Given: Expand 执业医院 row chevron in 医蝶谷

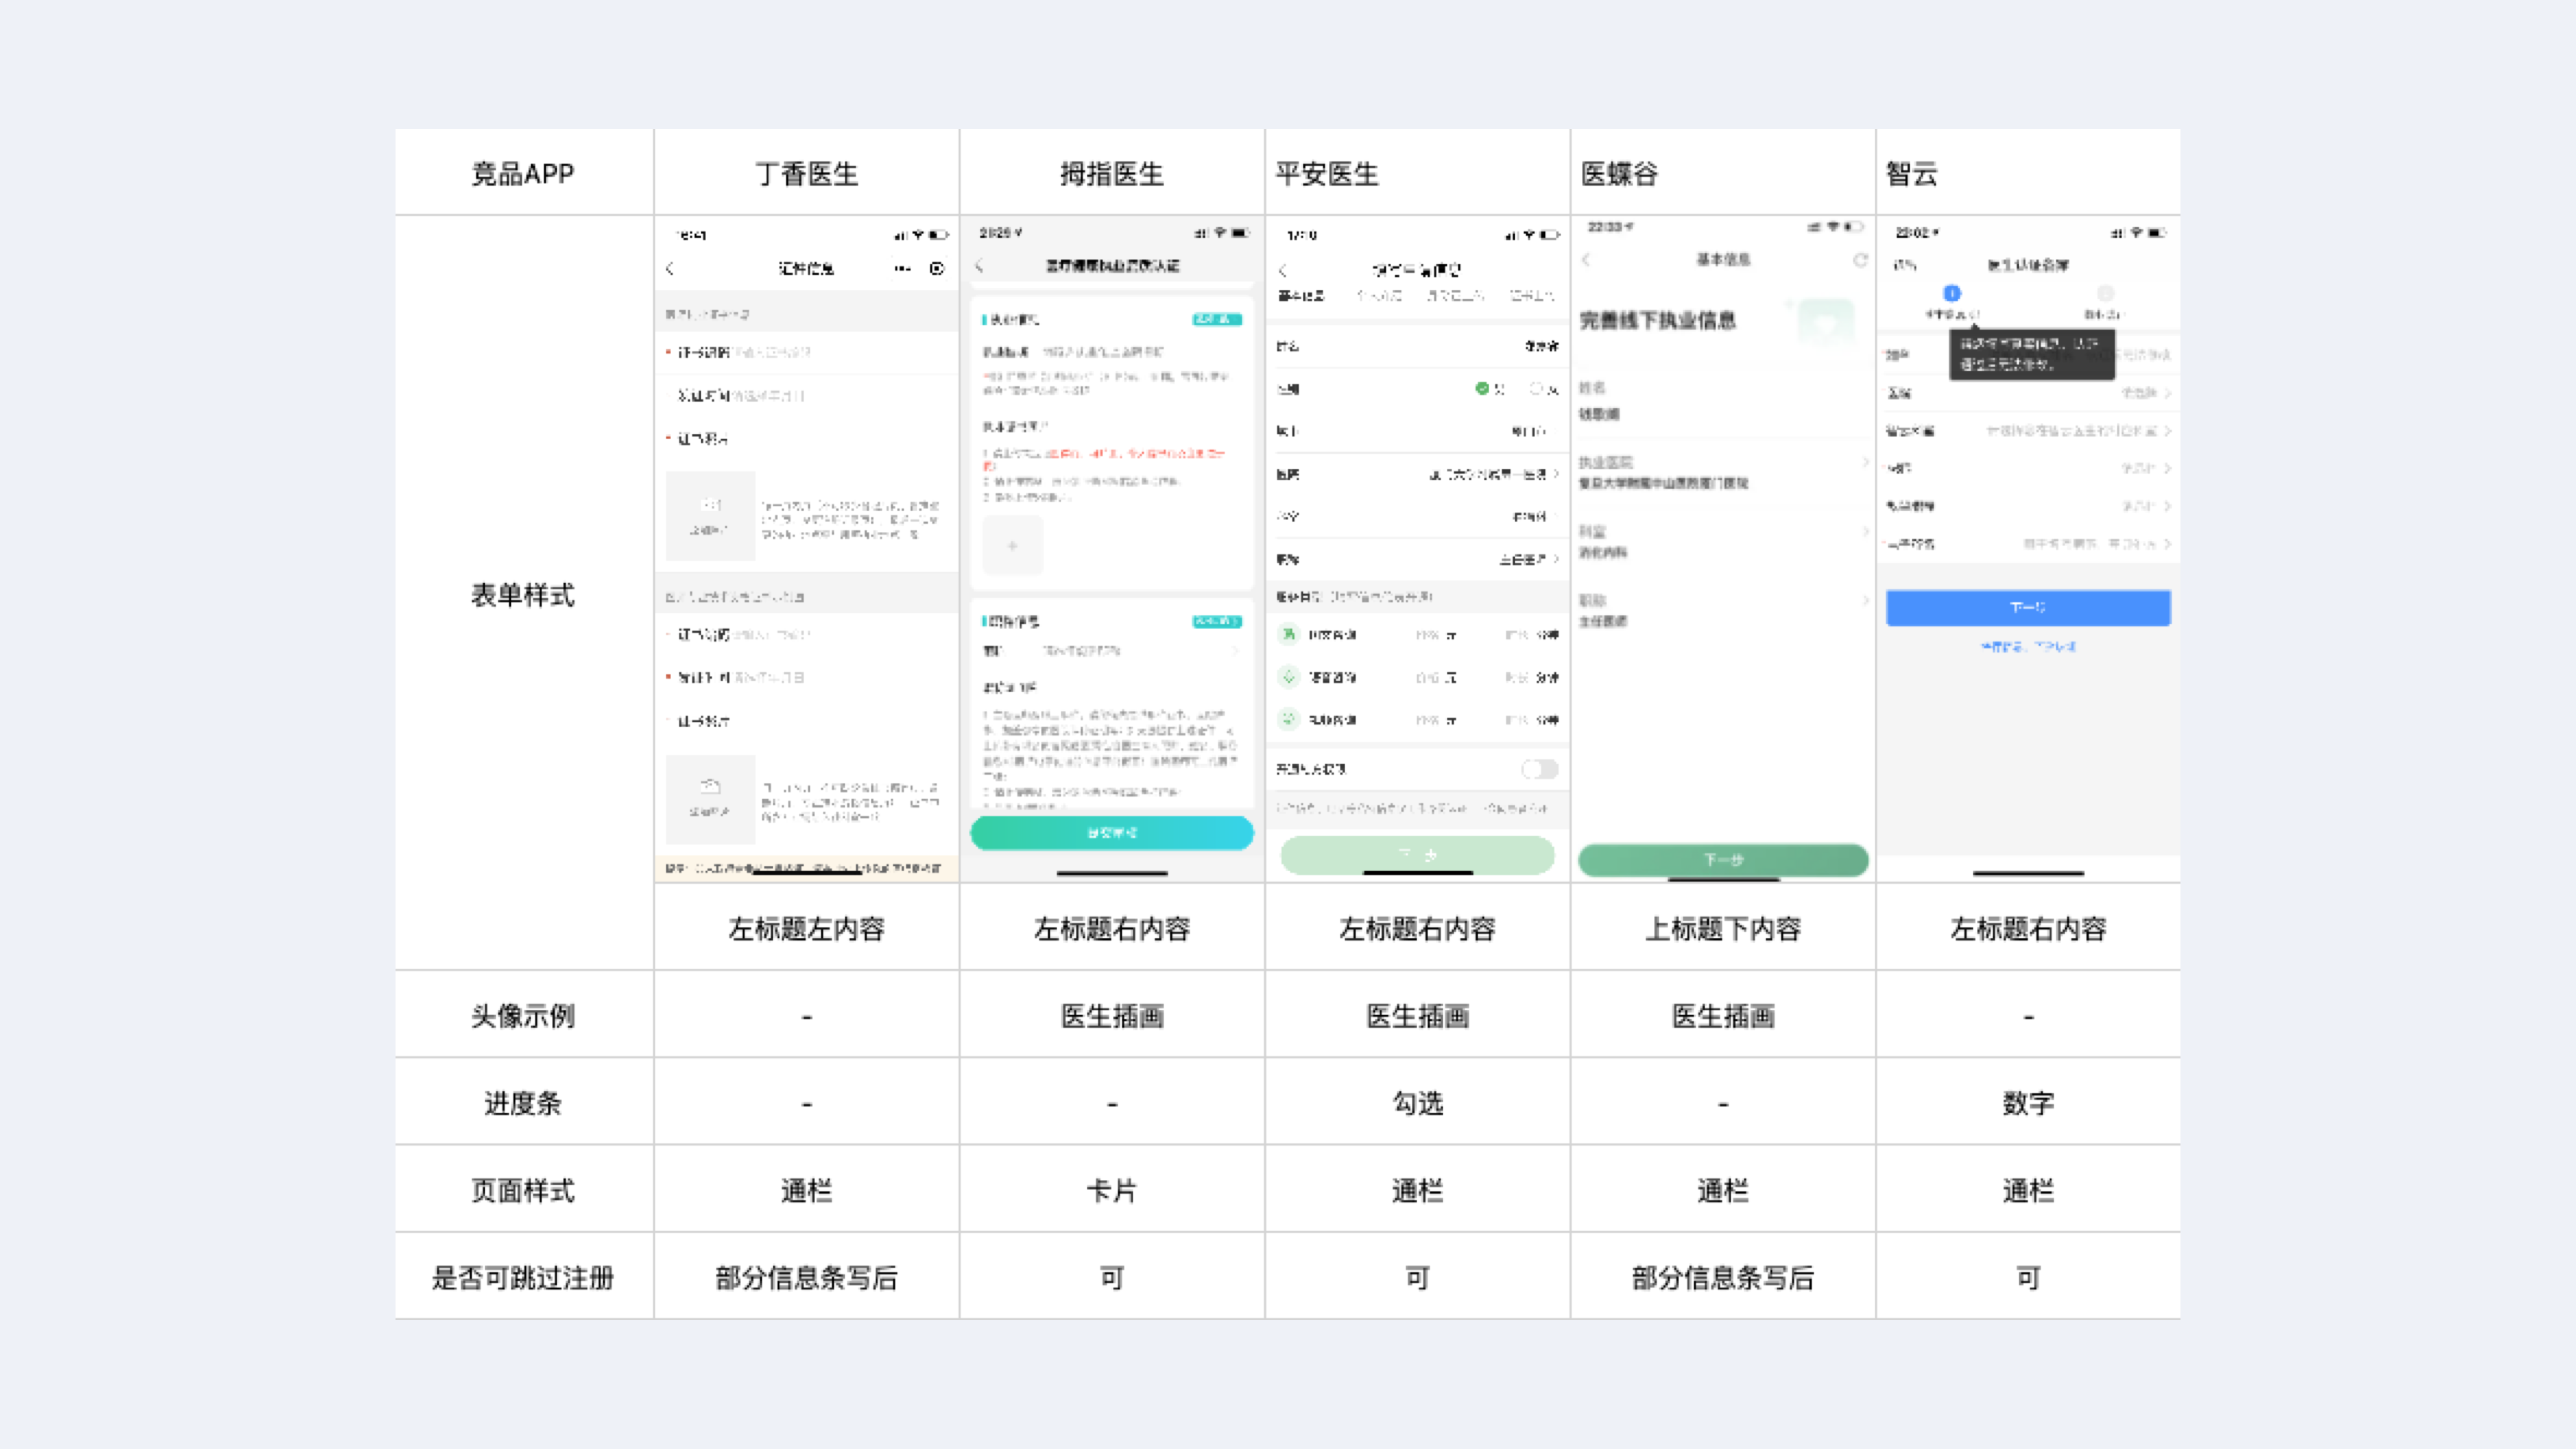Looking at the screenshot, I should 1865,462.
